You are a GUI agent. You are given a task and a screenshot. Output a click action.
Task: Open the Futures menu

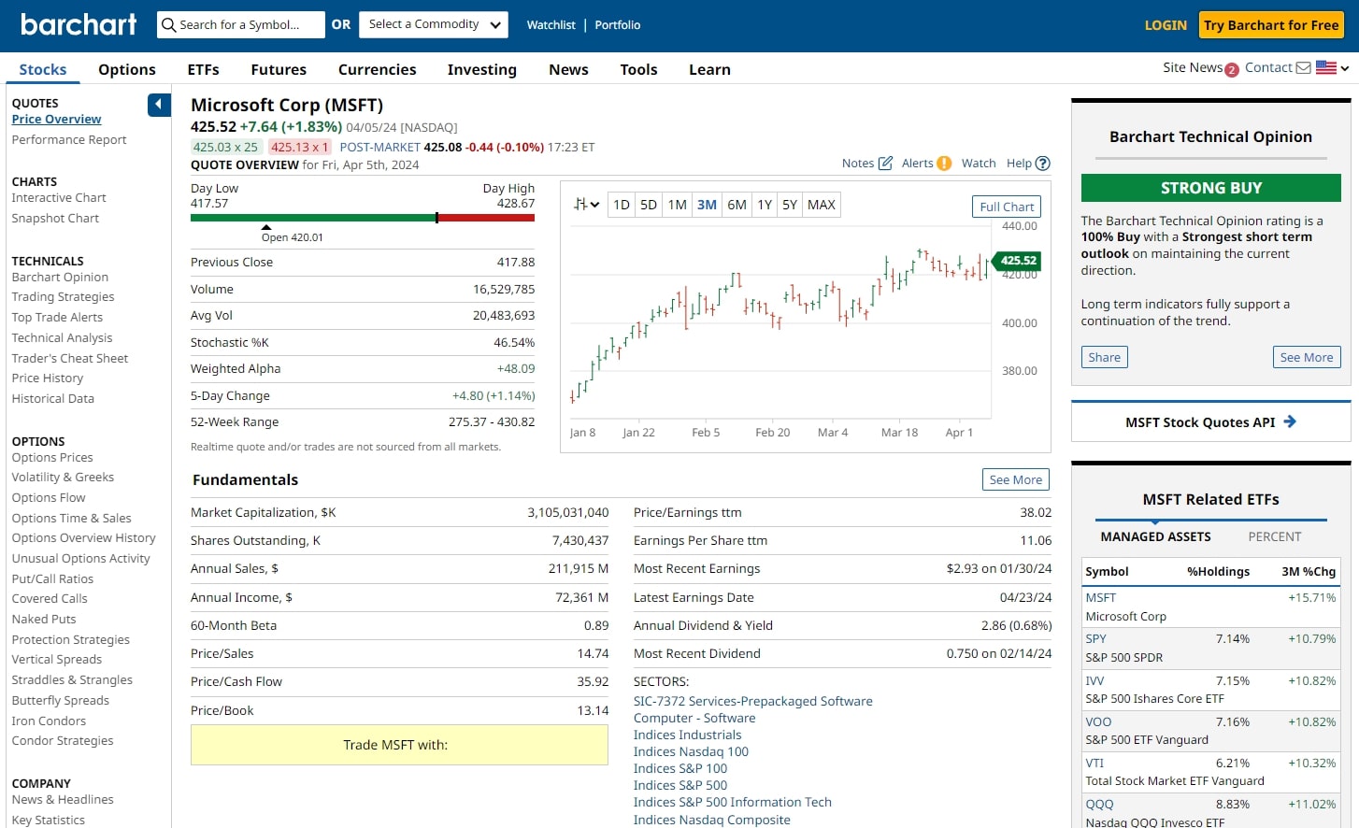click(x=279, y=69)
